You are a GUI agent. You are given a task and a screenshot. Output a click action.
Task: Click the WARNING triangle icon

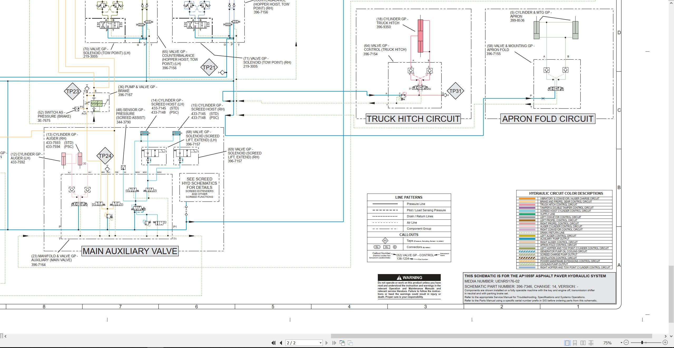399,278
